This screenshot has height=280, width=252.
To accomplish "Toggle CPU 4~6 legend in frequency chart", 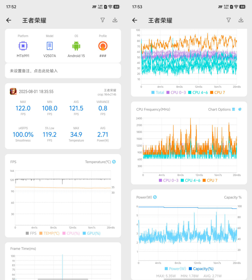I will (191, 180).
